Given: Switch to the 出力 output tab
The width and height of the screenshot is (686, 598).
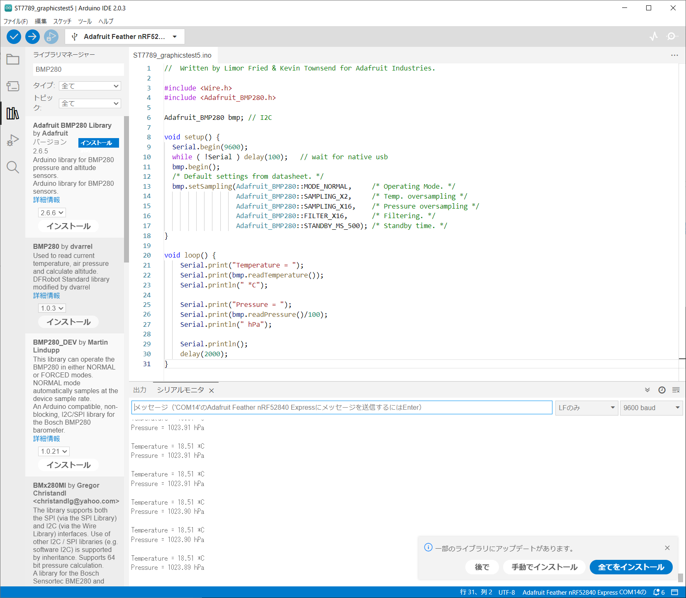Looking at the screenshot, I should [140, 390].
